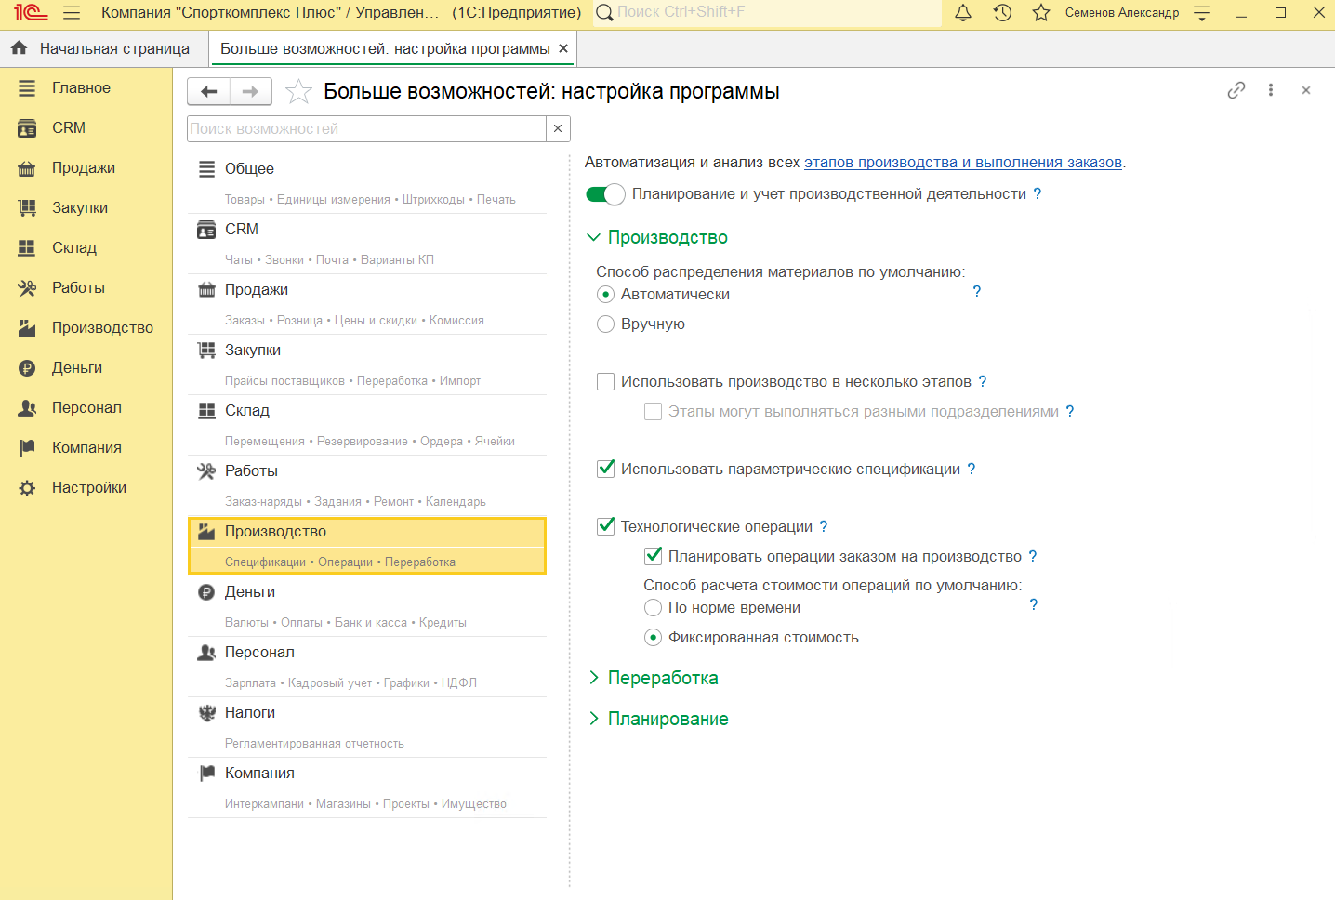Enable Использовать производство в несколько этапов
This screenshot has width=1335, height=900.
(605, 382)
